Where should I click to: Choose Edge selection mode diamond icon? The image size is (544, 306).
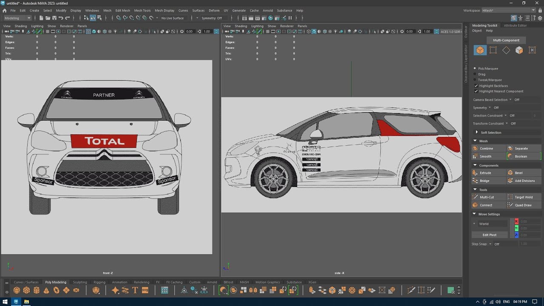(x=506, y=50)
